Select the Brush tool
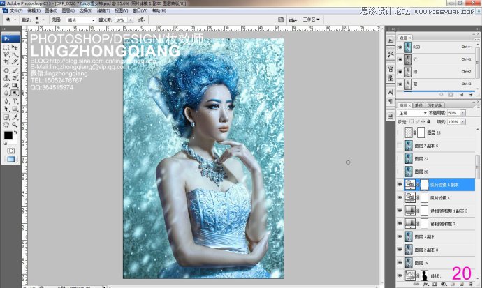 point(15,70)
